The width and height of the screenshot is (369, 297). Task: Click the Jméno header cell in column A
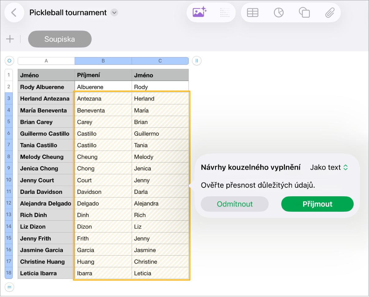(46, 75)
